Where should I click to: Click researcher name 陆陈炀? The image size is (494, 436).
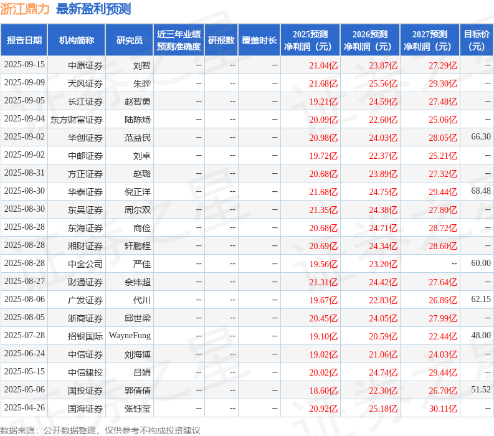[x=138, y=120]
